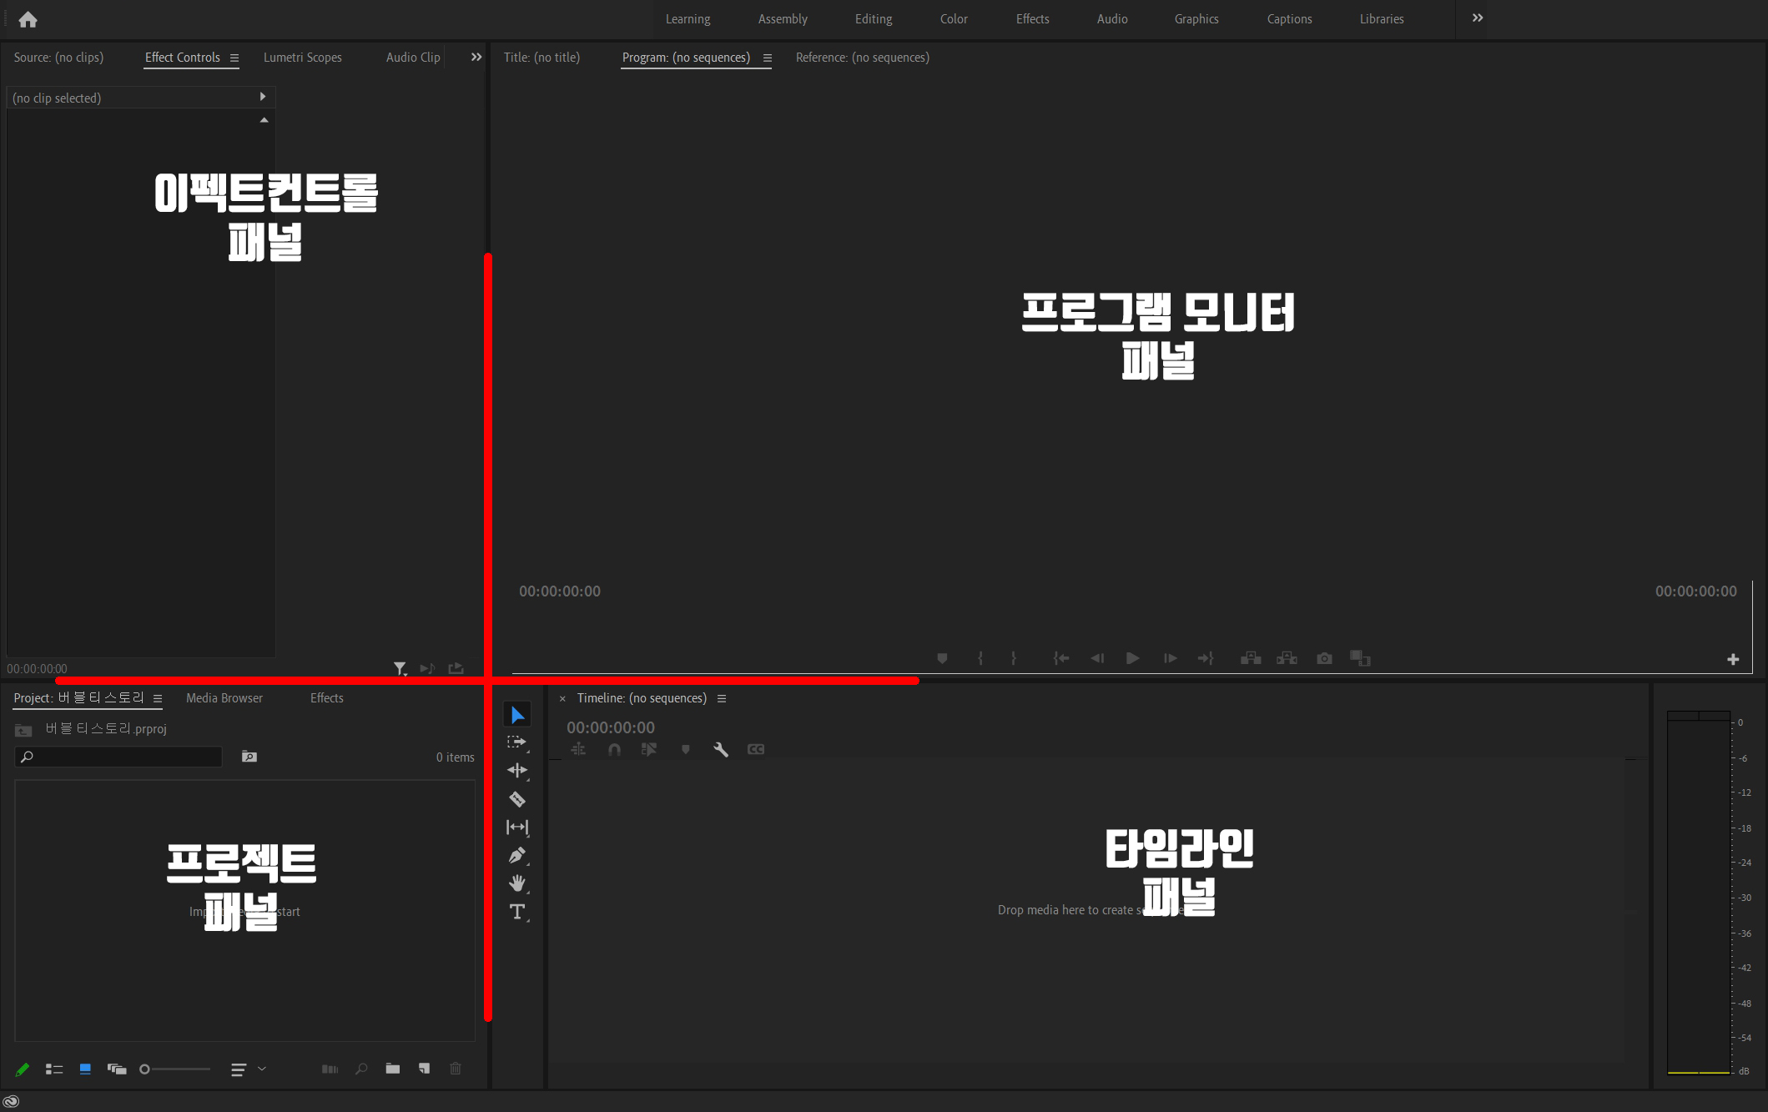Create a new bin with folder icon
This screenshot has height=1112, width=1768.
pyautogui.click(x=393, y=1069)
